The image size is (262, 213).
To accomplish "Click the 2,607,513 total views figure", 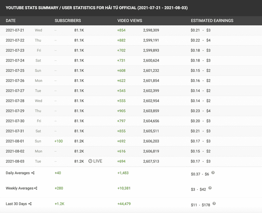I will (151, 161).
